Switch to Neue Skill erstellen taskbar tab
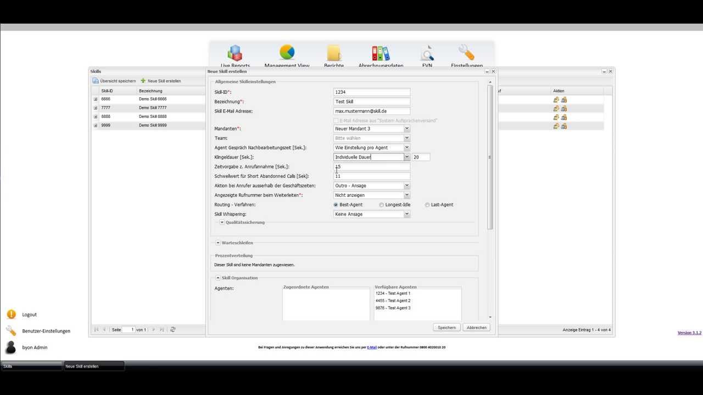 point(94,366)
